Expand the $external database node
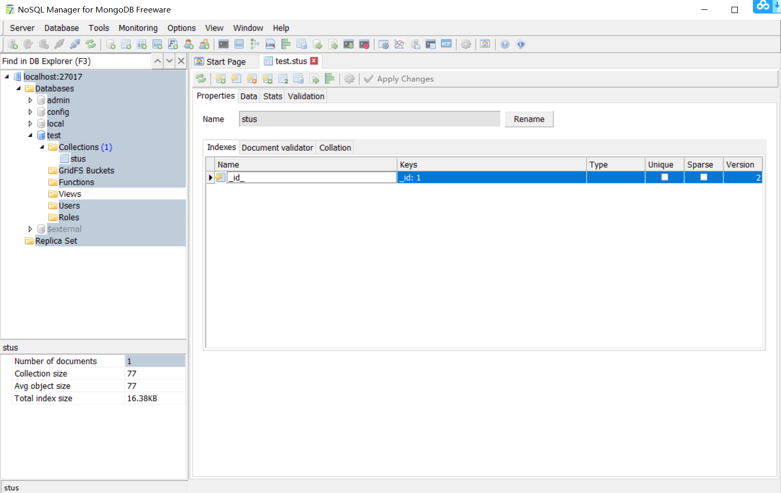The width and height of the screenshot is (781, 493). [30, 229]
